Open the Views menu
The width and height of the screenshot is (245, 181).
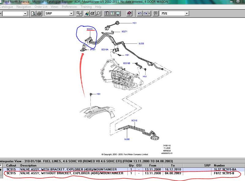(x=55, y=7)
